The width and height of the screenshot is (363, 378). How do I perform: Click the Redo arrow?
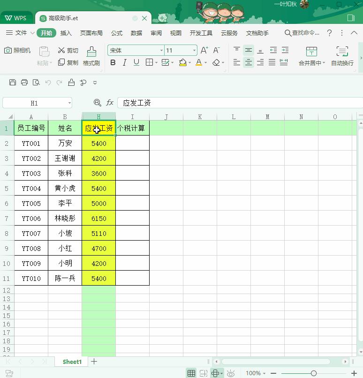(59, 83)
